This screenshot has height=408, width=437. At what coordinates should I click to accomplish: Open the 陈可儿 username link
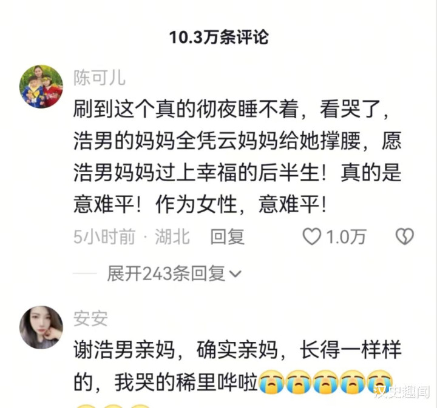coord(99,78)
